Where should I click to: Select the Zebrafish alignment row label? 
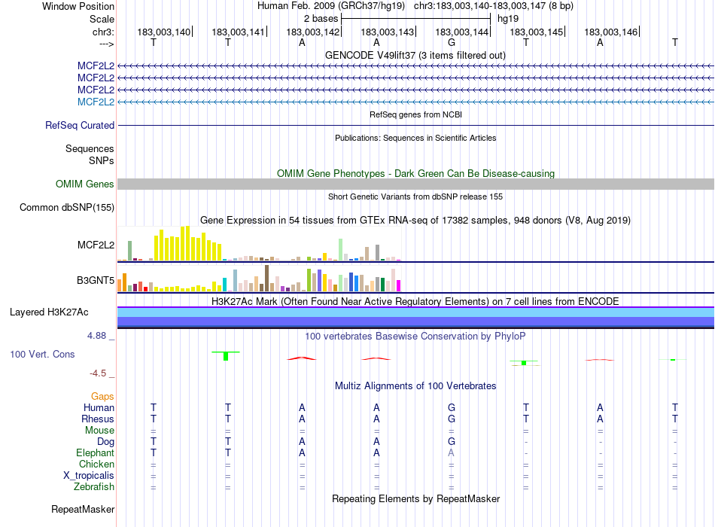tap(94, 486)
